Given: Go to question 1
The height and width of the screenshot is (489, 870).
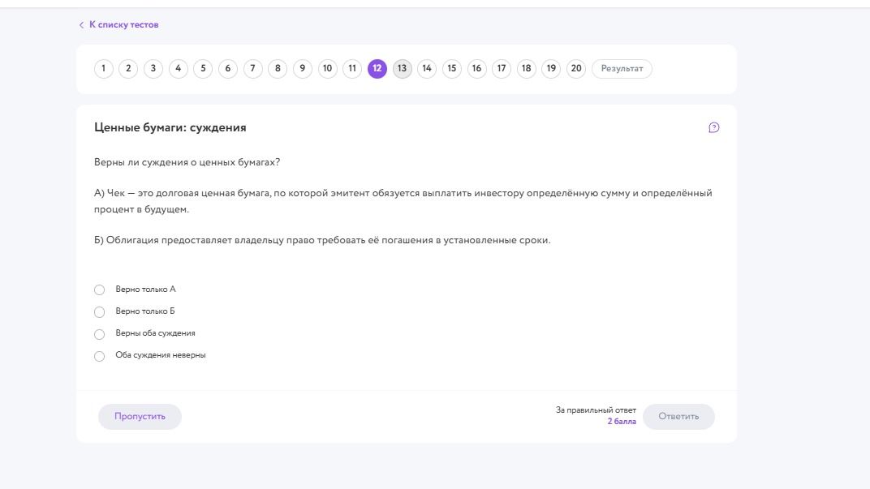Looking at the screenshot, I should [x=103, y=69].
